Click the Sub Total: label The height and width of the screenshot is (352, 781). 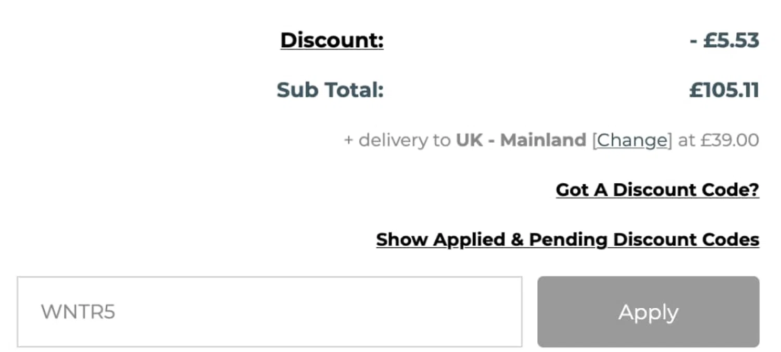coord(330,90)
